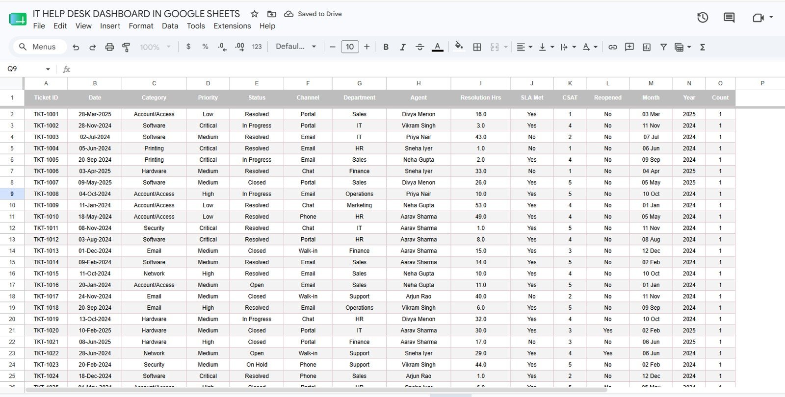Insert comment from toolbar icon

click(x=629, y=47)
